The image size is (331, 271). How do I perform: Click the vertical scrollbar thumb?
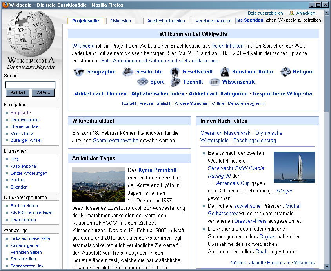coord(327,63)
